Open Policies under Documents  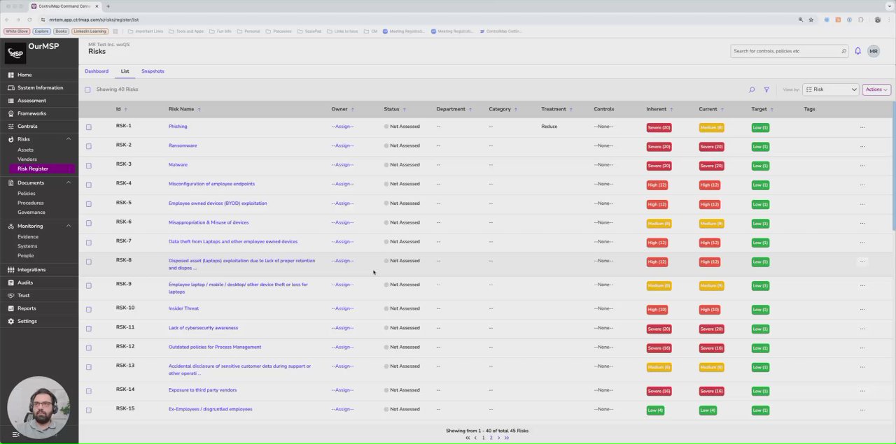(x=27, y=194)
